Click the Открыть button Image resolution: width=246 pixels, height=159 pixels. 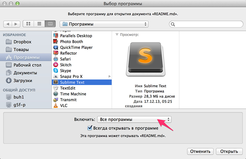(x=229, y=151)
